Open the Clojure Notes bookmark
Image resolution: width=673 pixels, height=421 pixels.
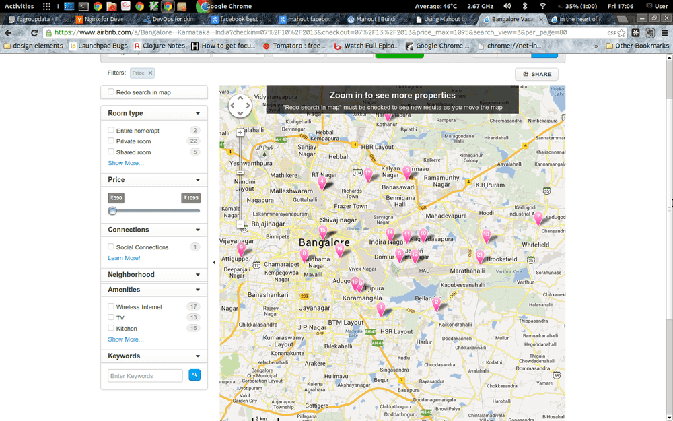tap(159, 46)
